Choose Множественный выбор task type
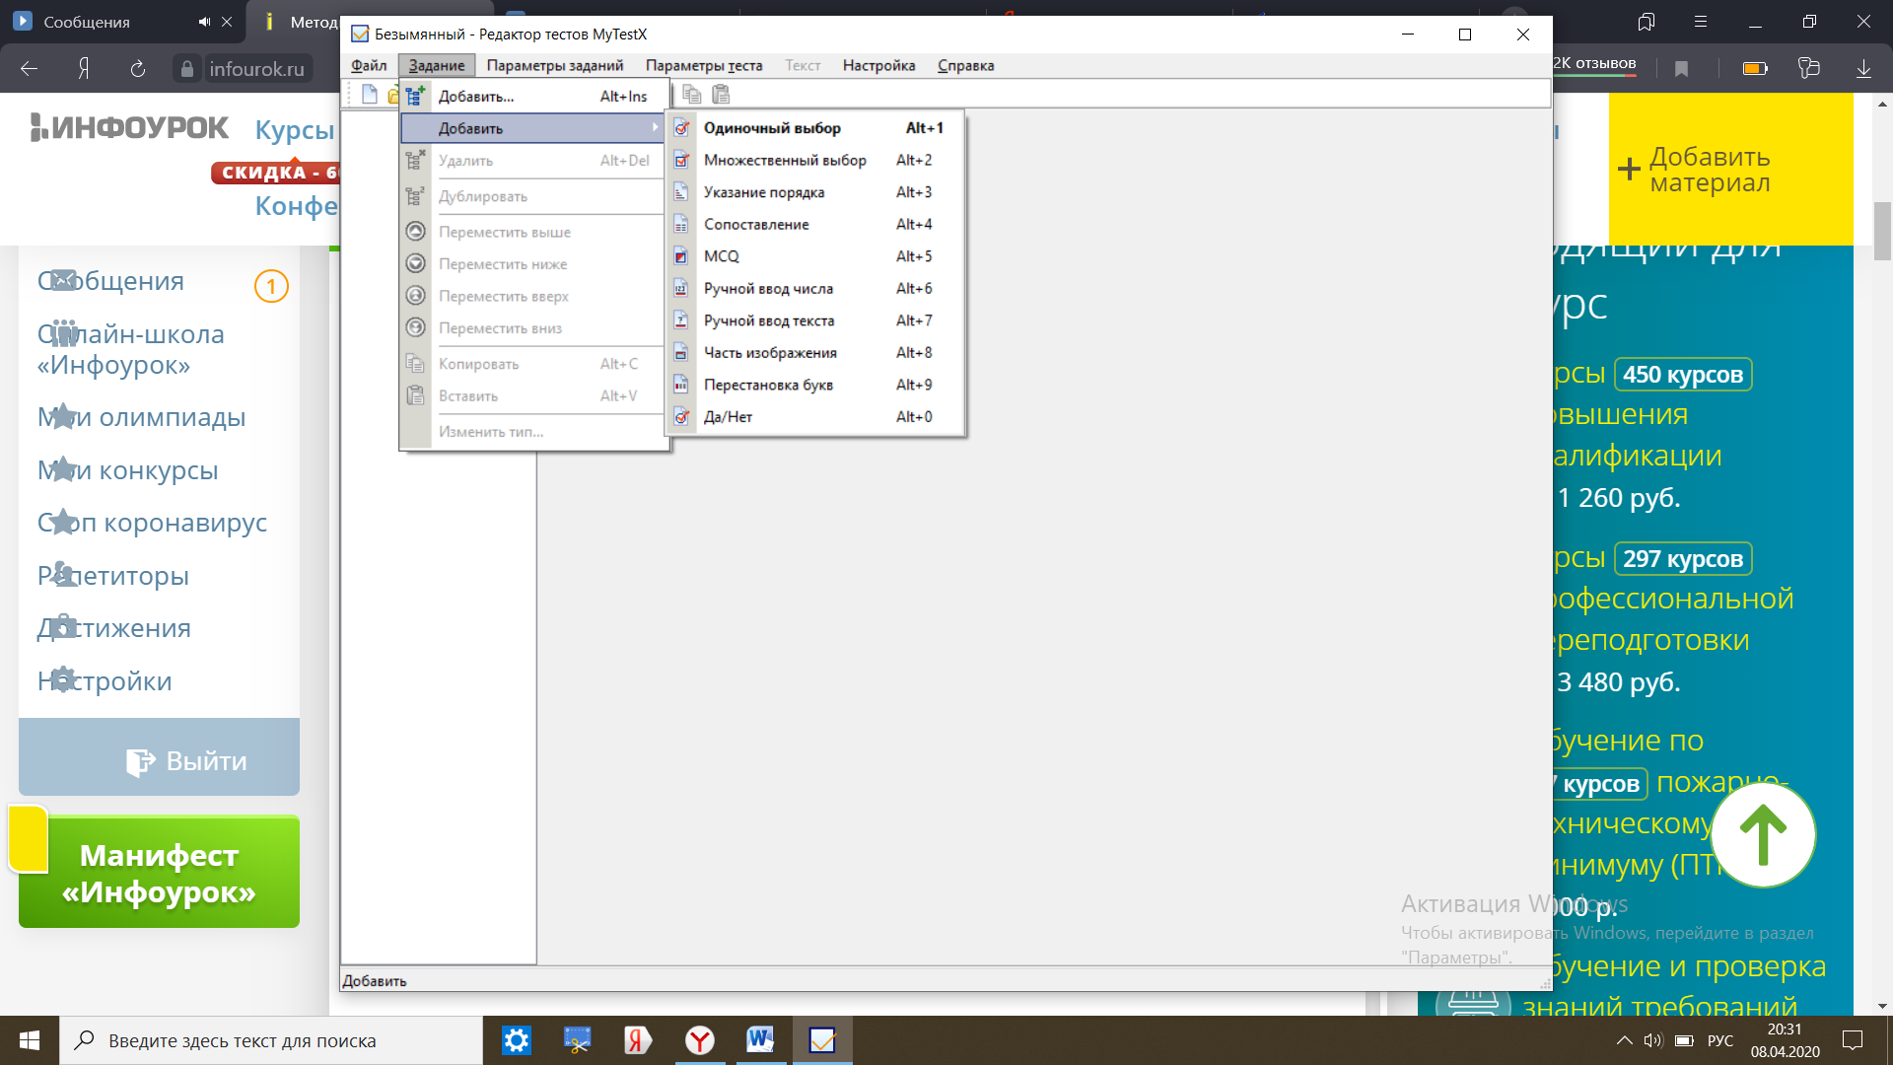This screenshot has height=1065, width=1893. [814, 160]
